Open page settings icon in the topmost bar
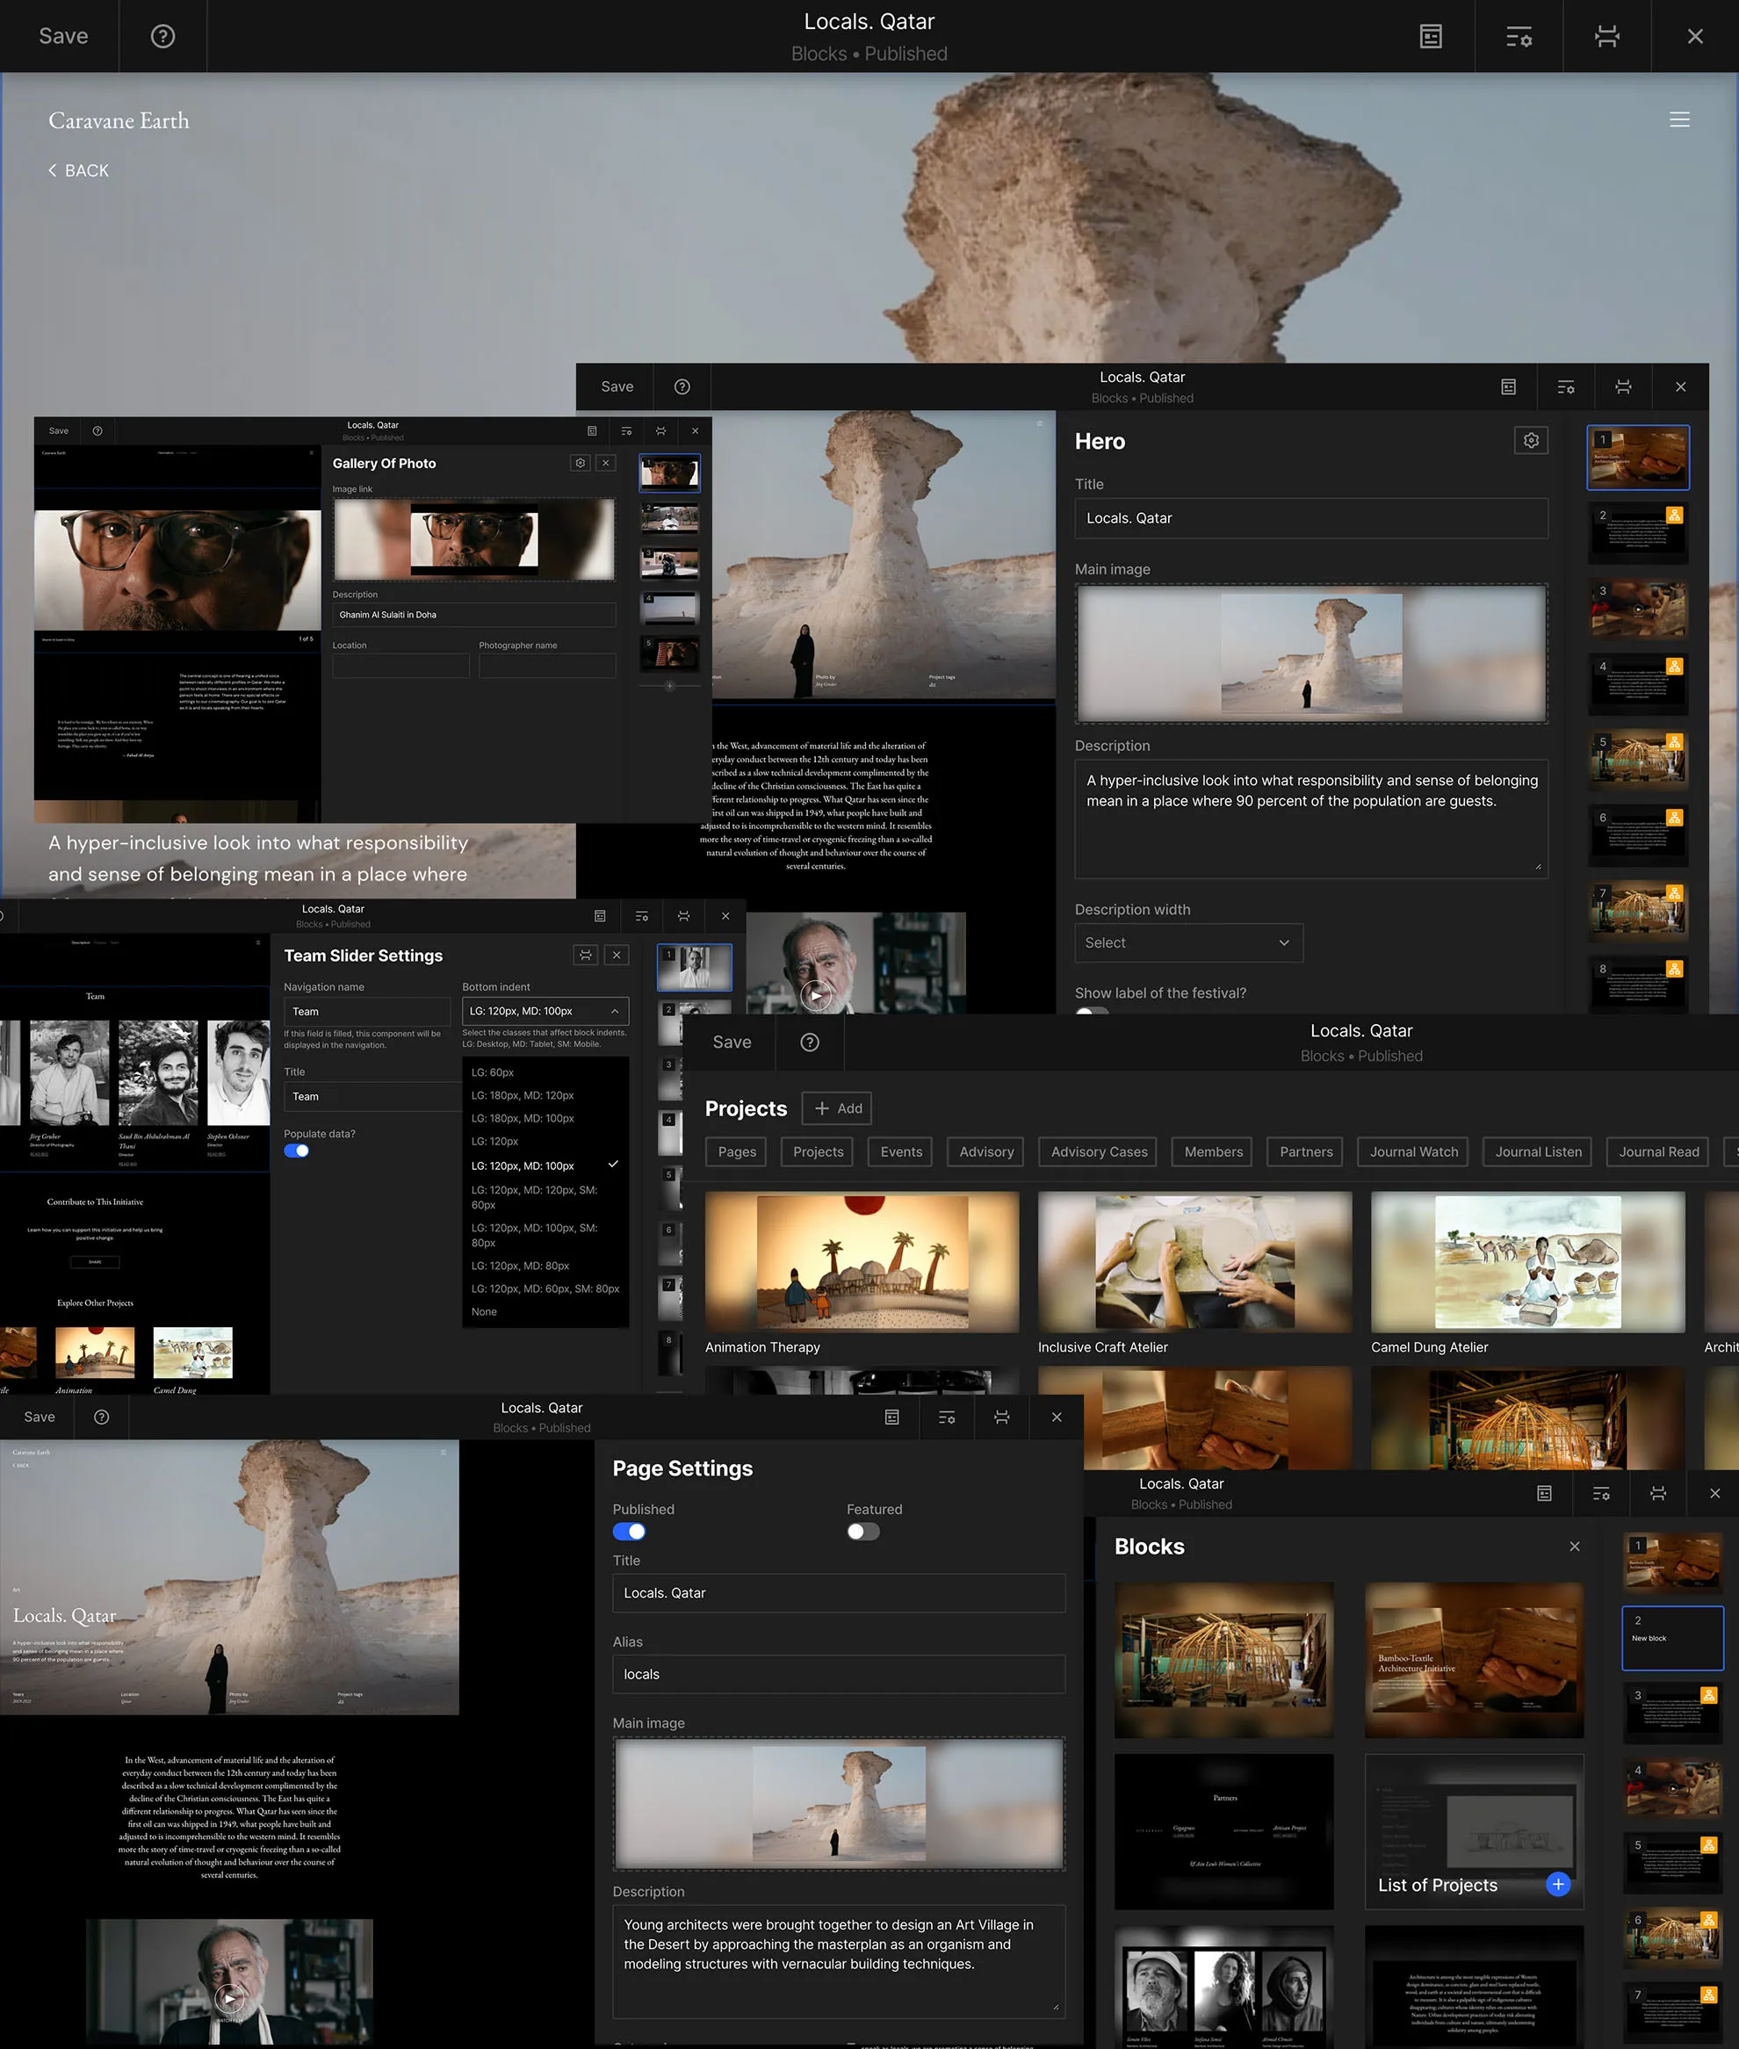 click(x=1519, y=37)
